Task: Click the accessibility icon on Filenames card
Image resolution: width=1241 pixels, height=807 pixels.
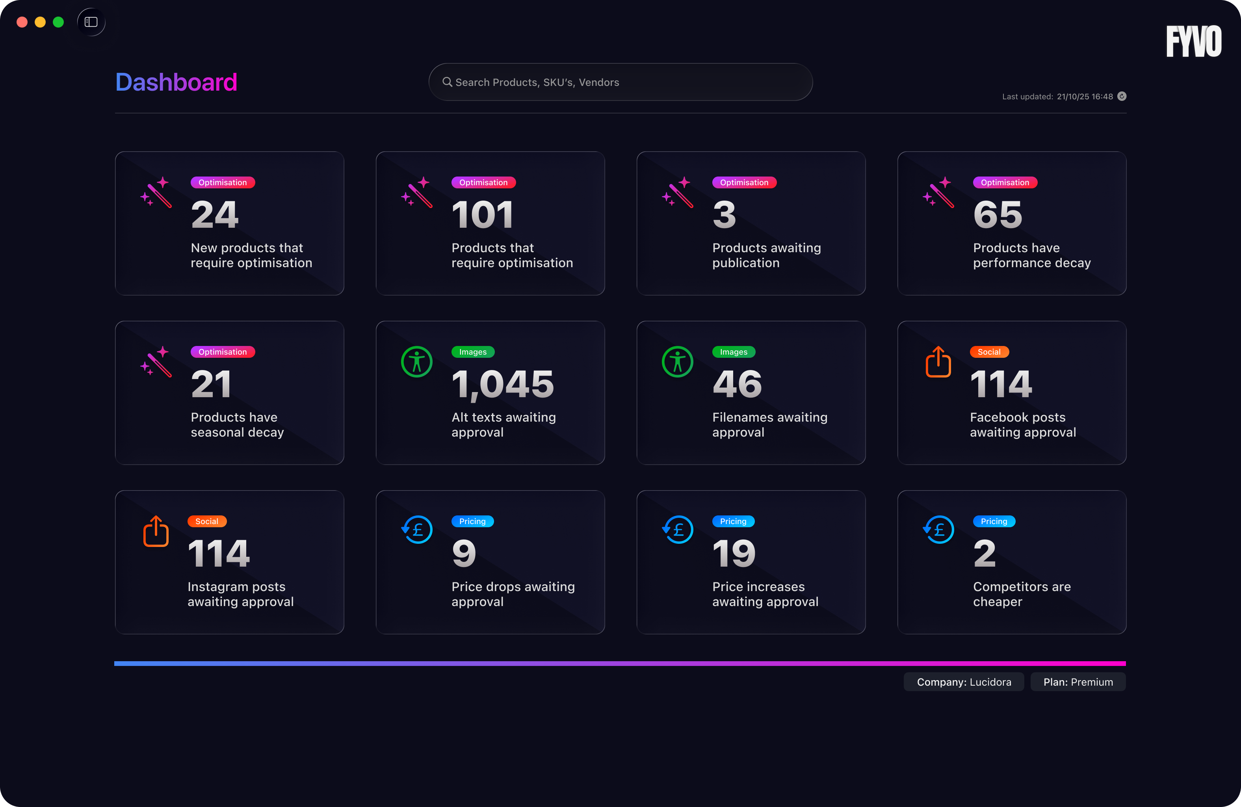Action: coord(678,361)
